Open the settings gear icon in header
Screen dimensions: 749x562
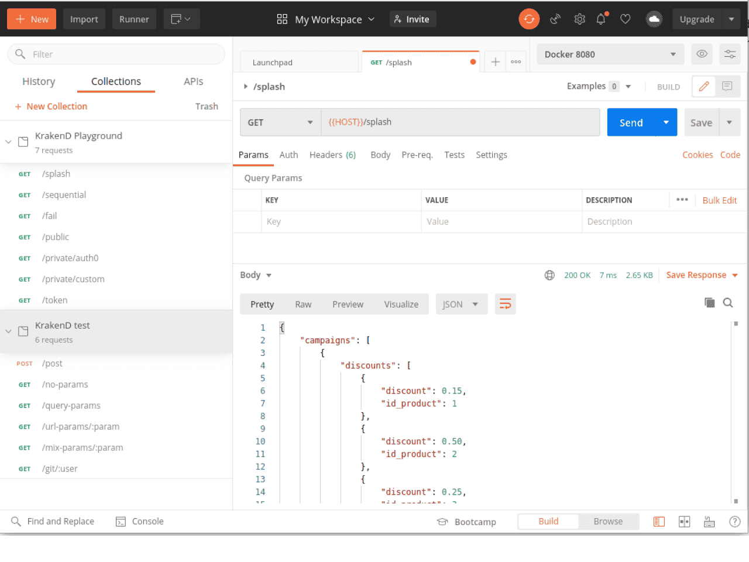(579, 19)
